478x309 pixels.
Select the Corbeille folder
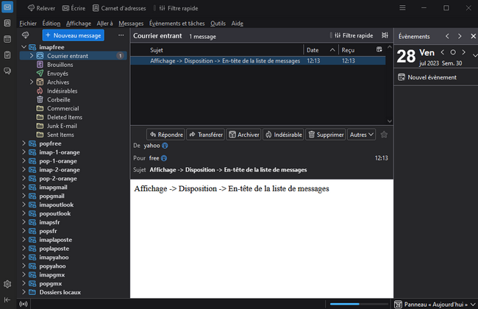coord(74,100)
